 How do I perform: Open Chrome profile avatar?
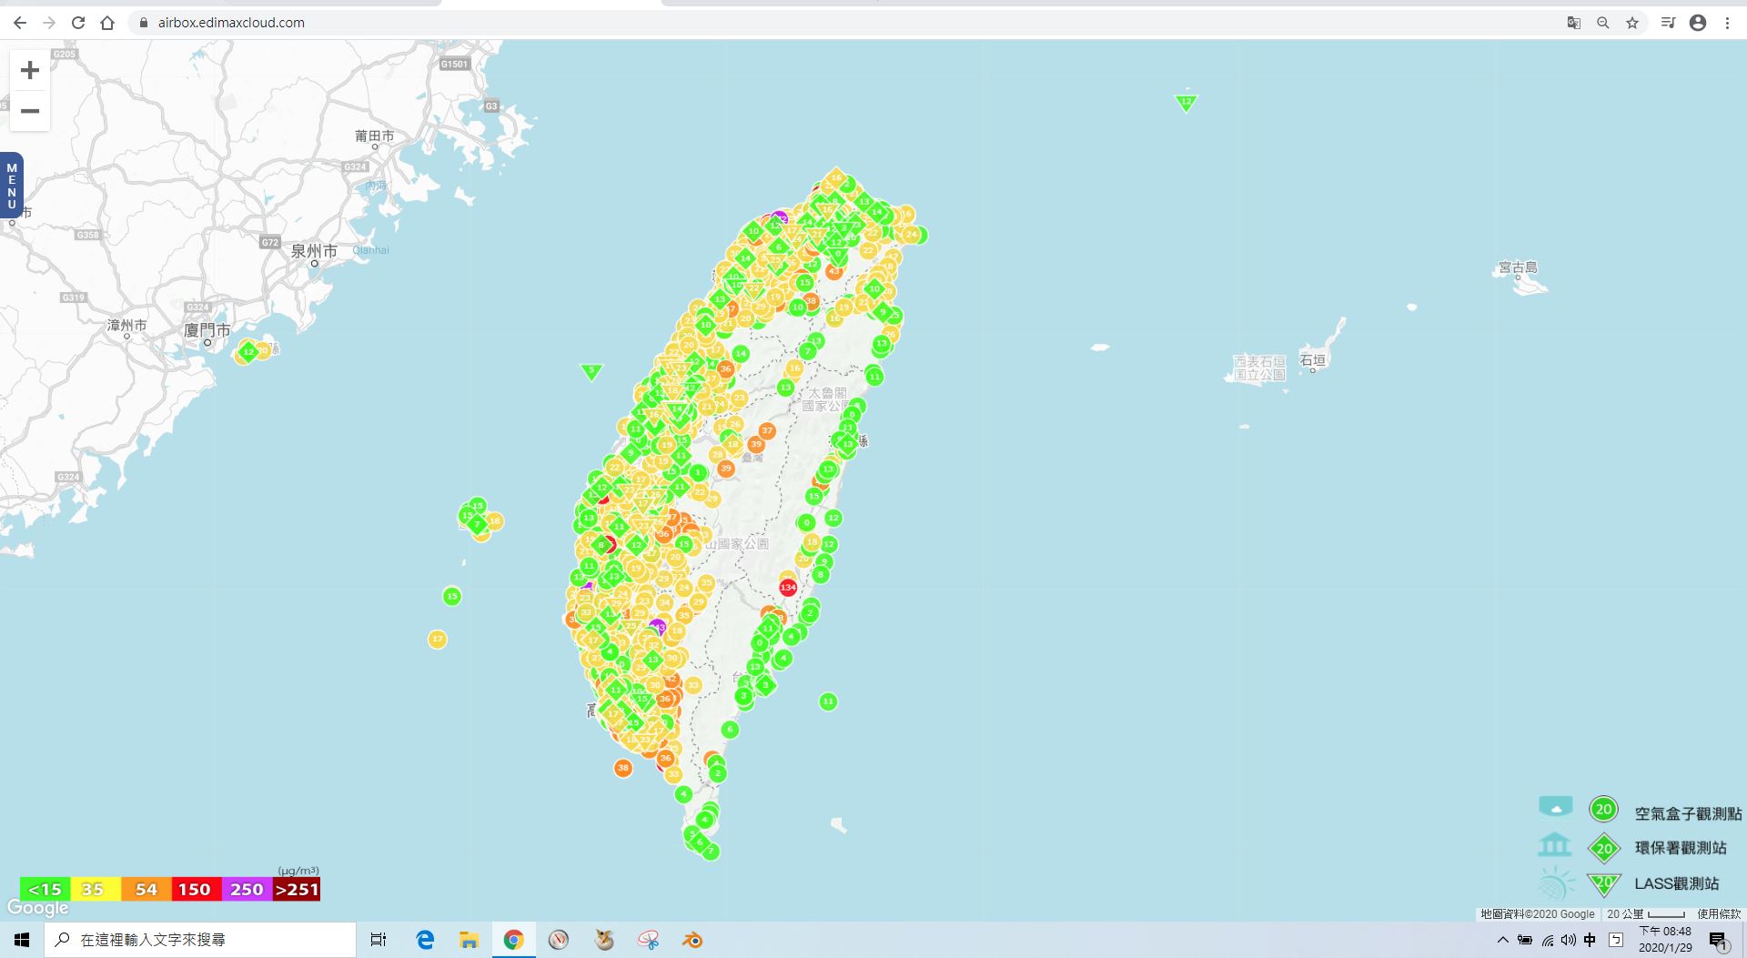(1698, 23)
